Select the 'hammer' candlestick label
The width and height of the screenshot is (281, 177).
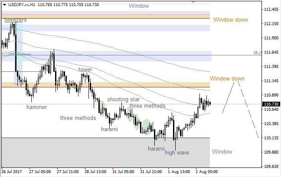point(36,107)
